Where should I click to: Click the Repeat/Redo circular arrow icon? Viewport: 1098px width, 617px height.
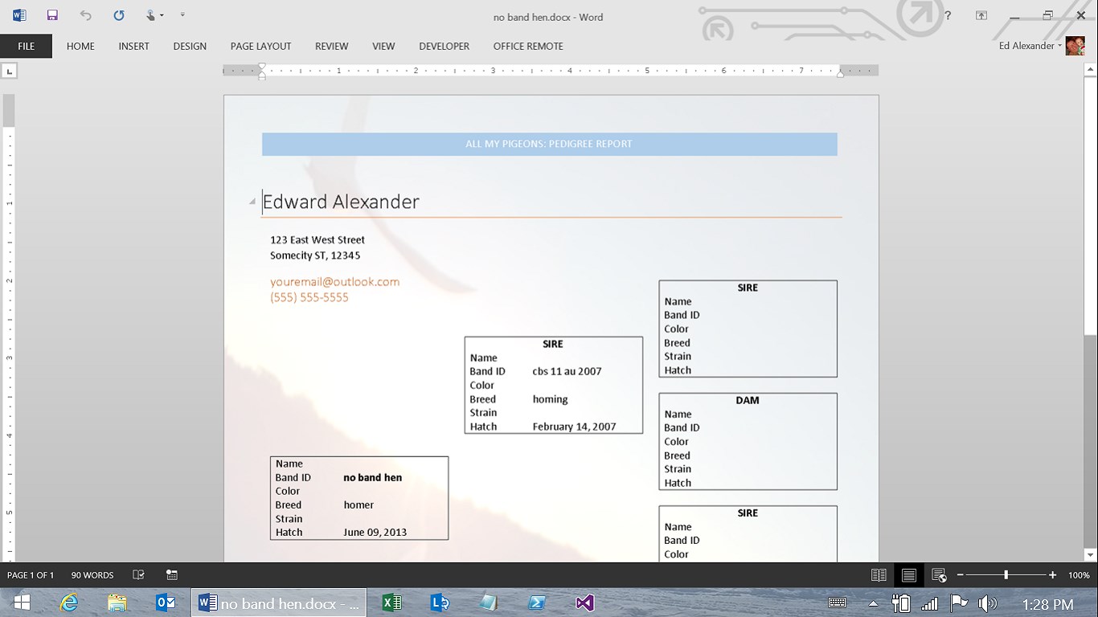point(119,15)
